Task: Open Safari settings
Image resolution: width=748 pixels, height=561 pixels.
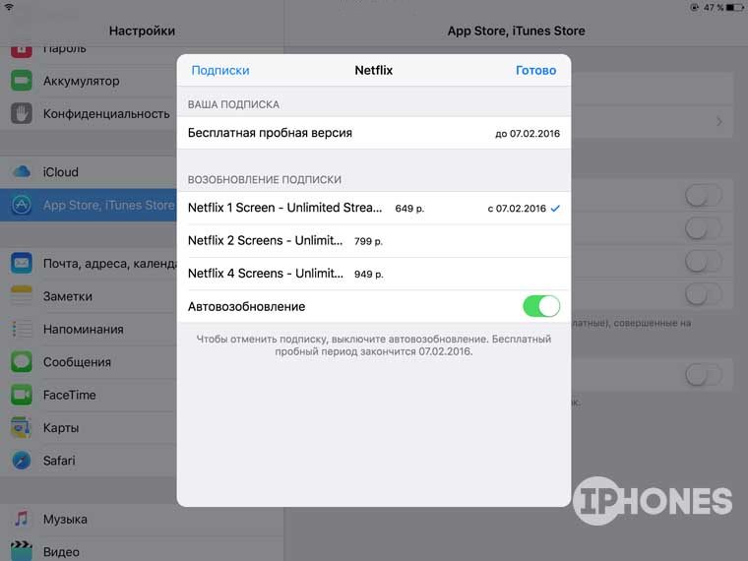Action: click(x=89, y=461)
